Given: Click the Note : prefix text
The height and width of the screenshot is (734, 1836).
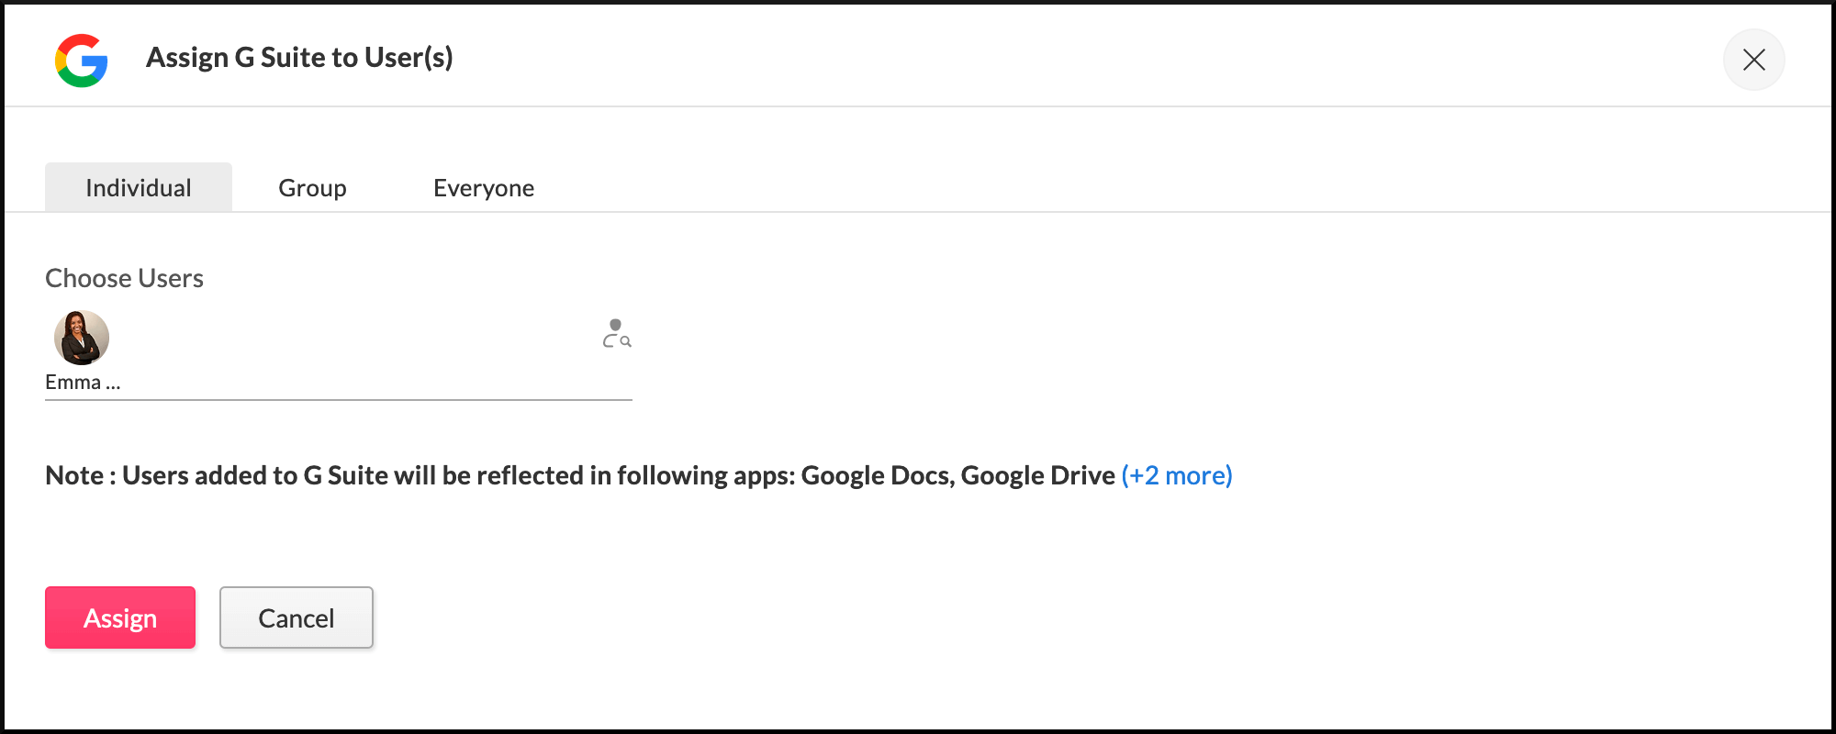Looking at the screenshot, I should tap(81, 475).
